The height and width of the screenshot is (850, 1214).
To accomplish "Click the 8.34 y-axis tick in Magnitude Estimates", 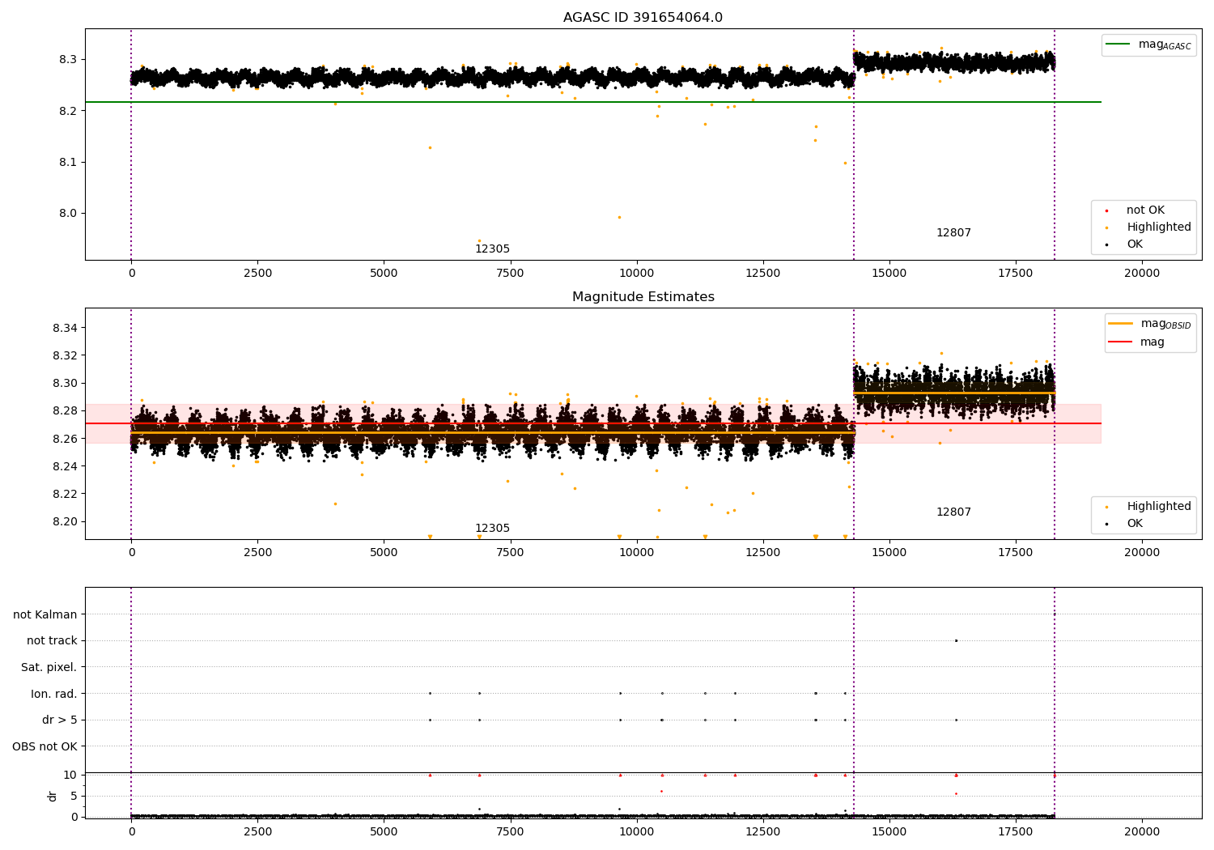I will tap(65, 329).
